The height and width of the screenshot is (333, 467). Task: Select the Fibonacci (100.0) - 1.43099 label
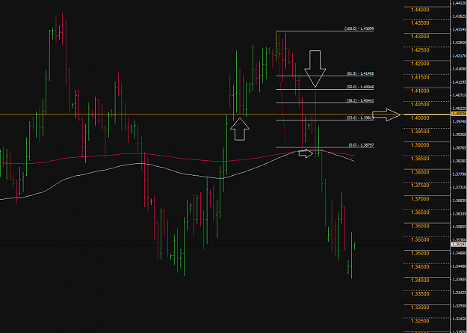point(359,28)
